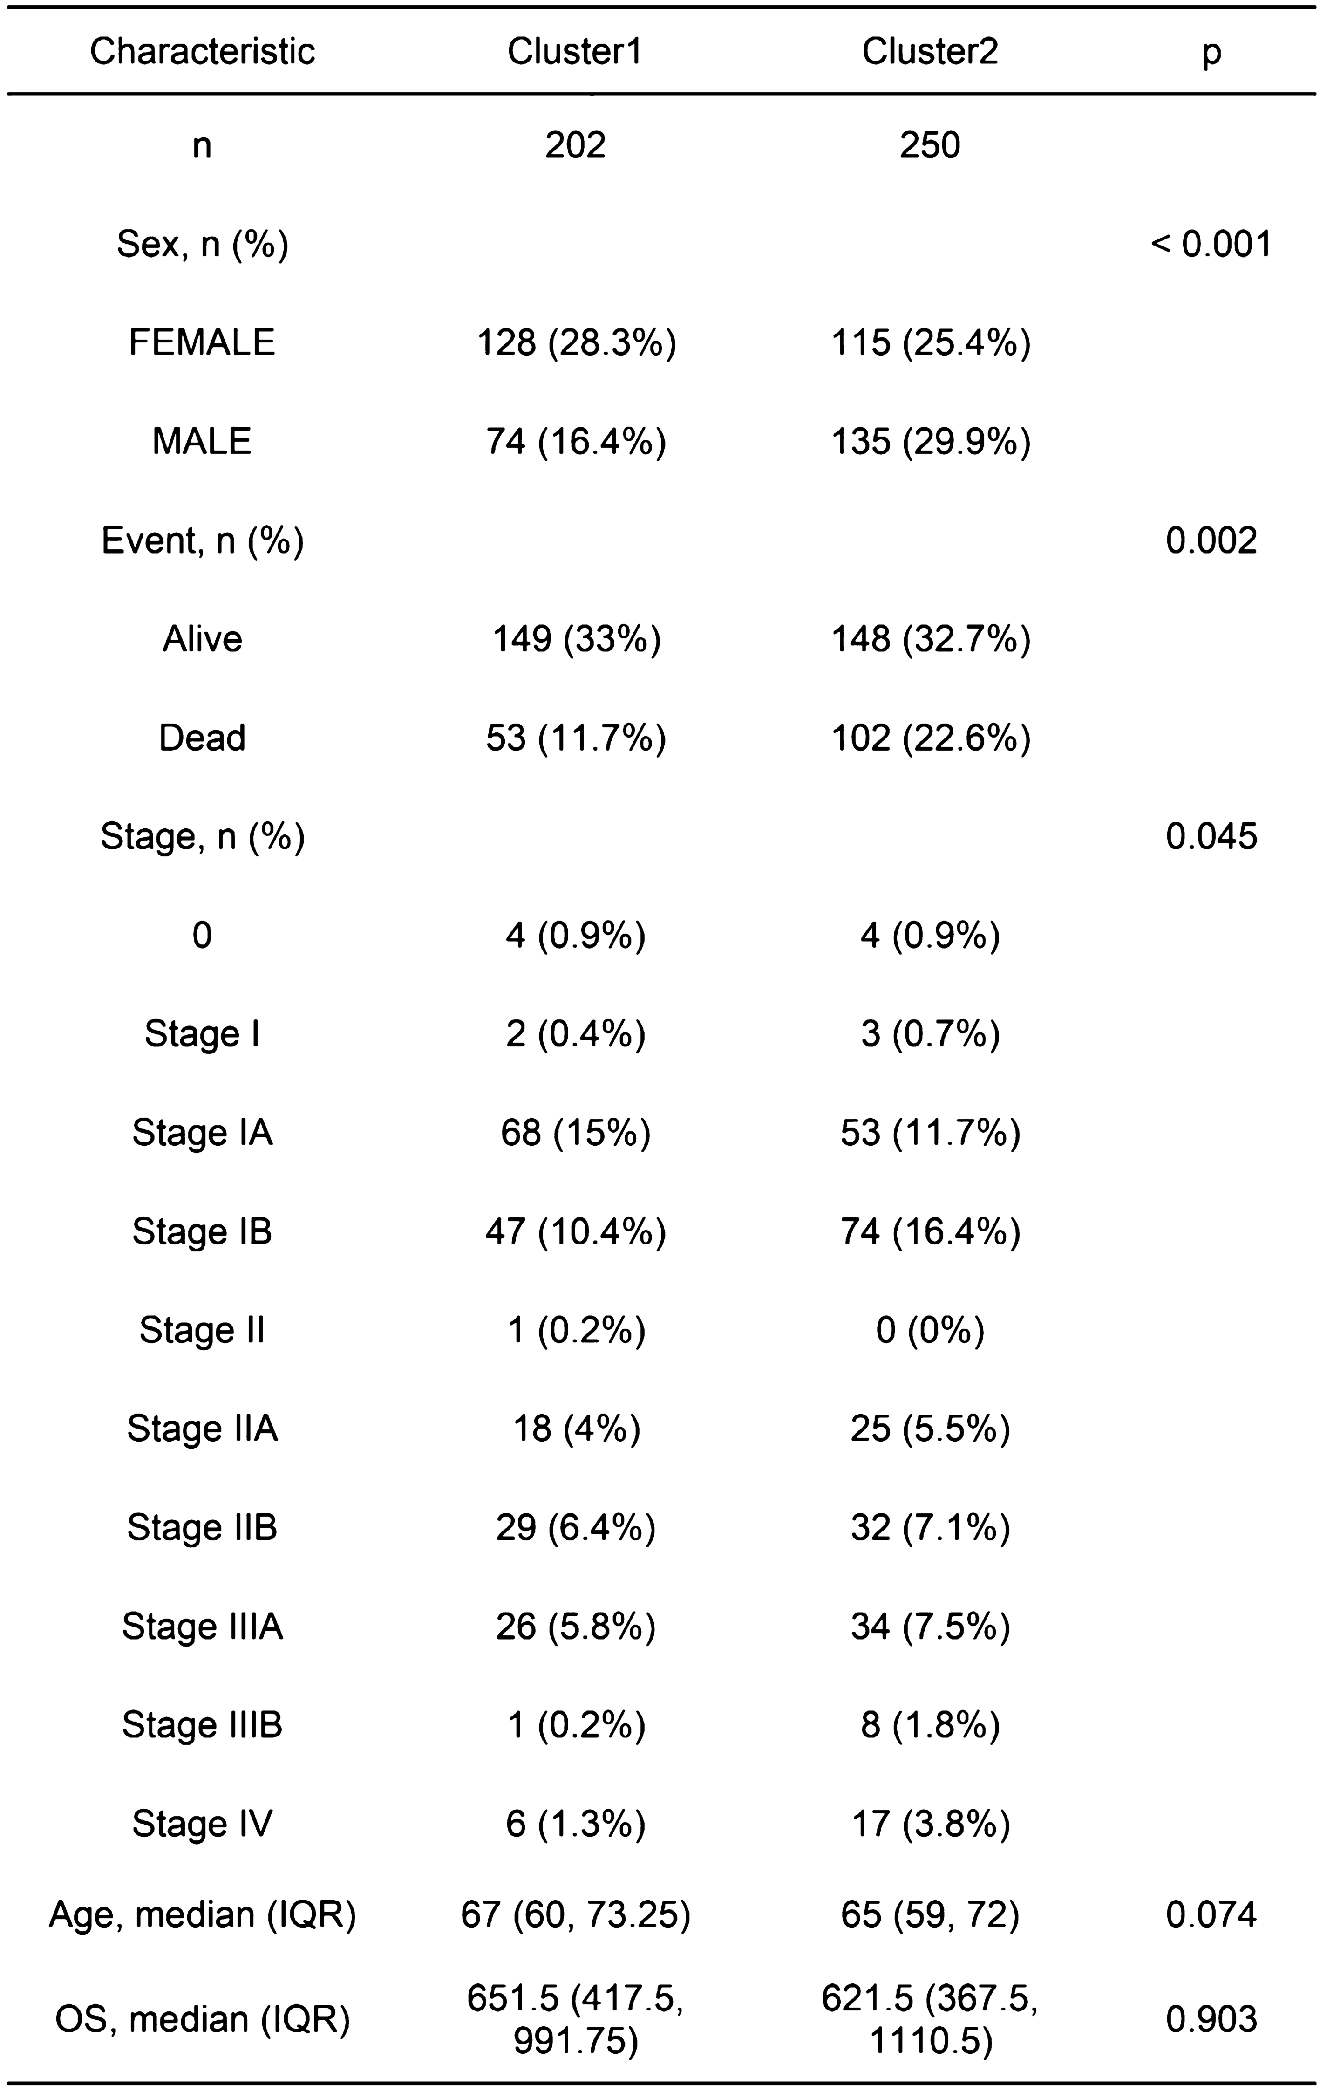Click the Characteristic column header
The image size is (1320, 2092).
click(x=202, y=52)
